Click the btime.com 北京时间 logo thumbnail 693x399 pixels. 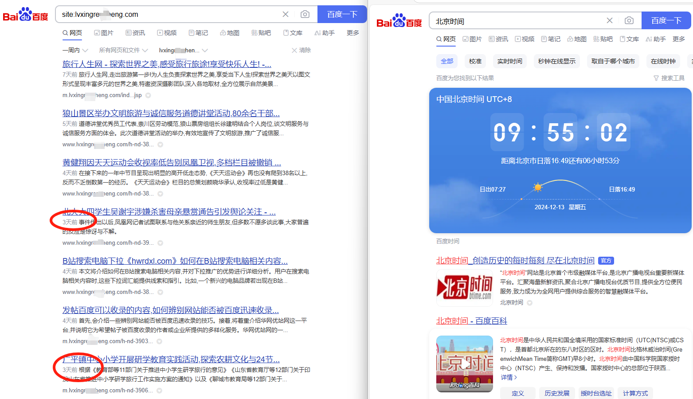tap(465, 287)
